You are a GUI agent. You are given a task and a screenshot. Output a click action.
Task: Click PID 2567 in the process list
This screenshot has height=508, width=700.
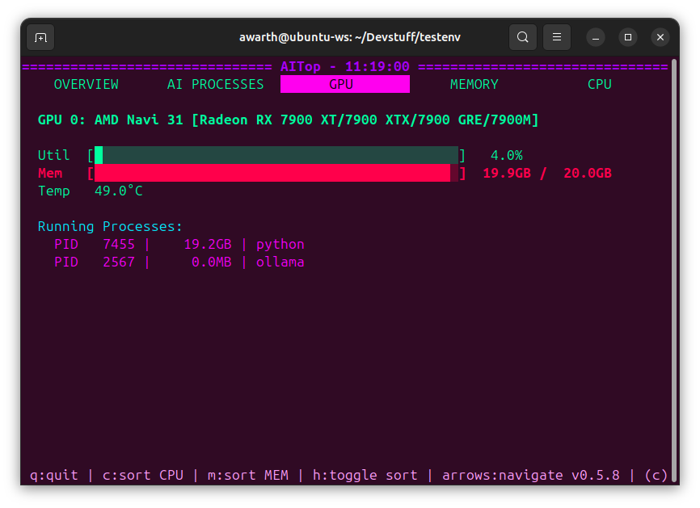tap(95, 262)
